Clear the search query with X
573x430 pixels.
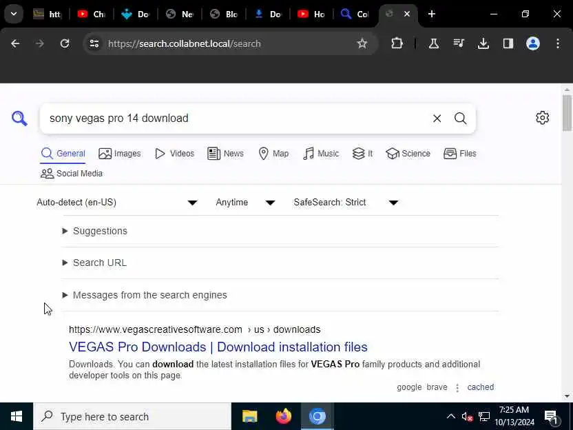(437, 119)
